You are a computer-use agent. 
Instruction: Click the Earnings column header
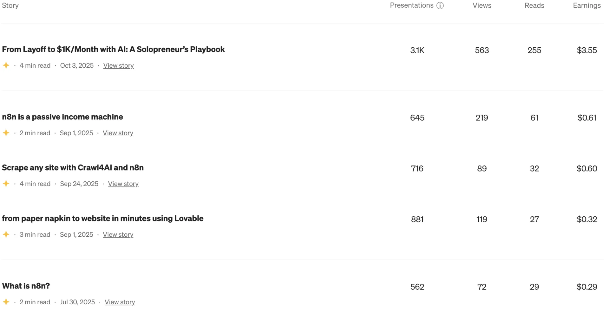pos(586,5)
